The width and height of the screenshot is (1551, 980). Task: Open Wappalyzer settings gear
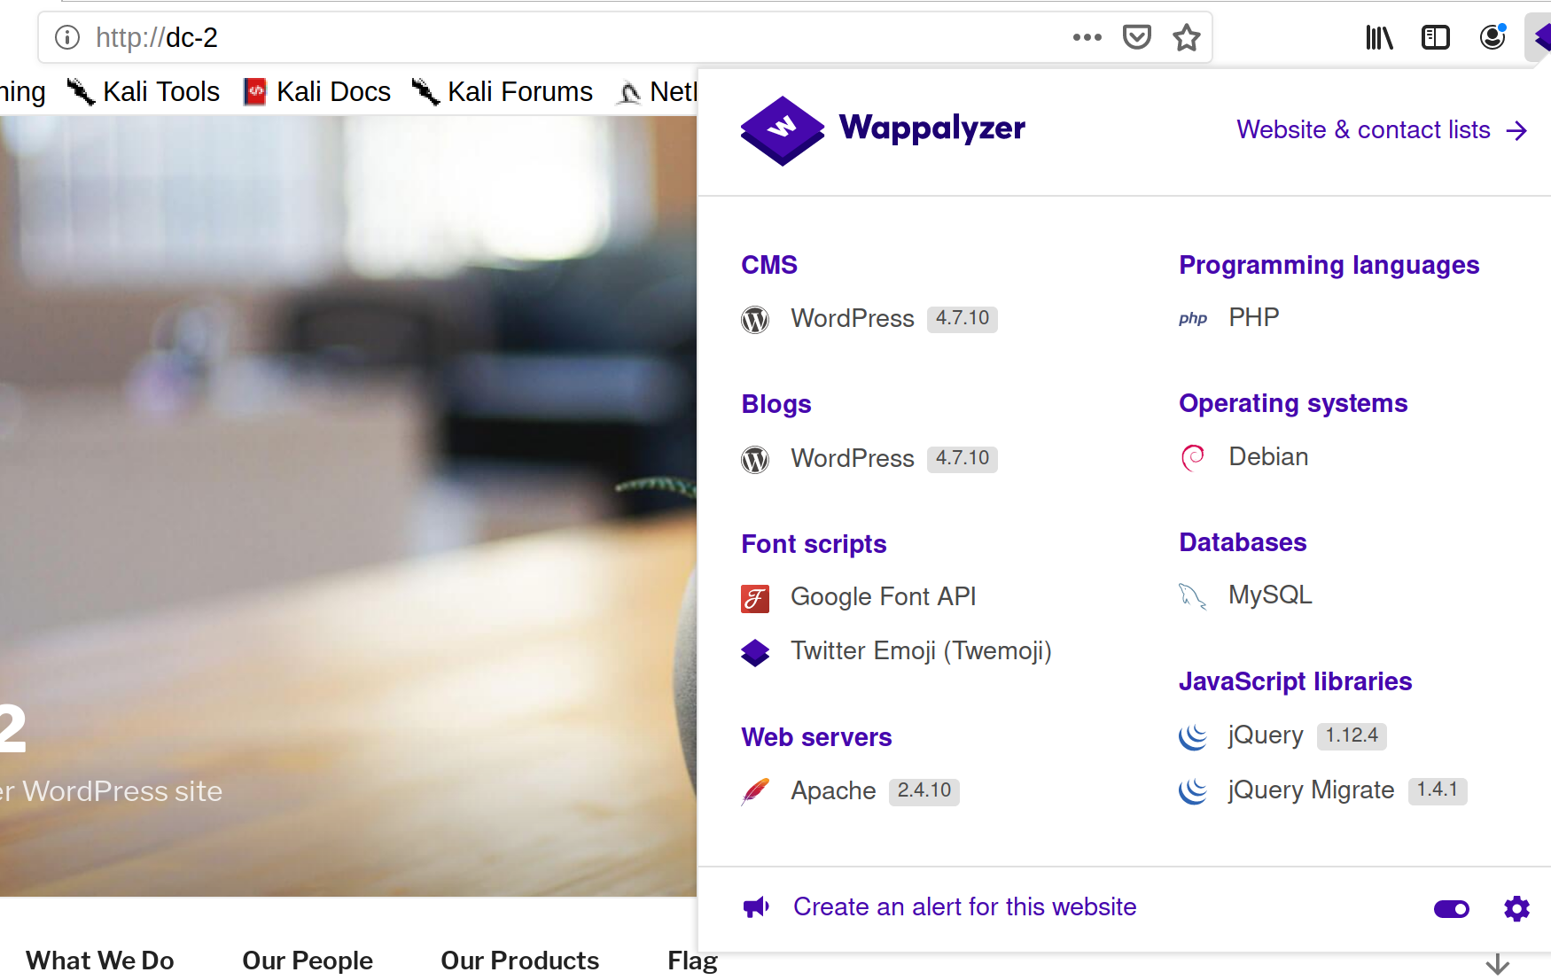(1516, 908)
